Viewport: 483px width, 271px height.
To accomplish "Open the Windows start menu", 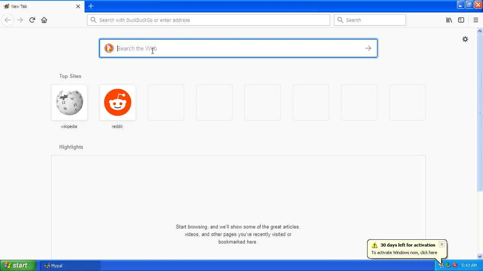I will pos(18,265).
